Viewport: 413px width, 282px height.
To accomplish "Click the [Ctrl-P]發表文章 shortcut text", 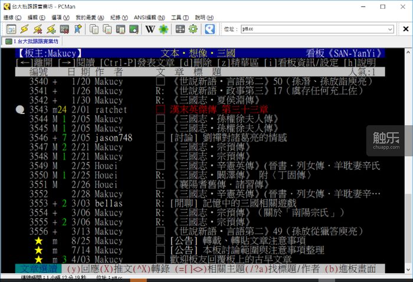I will click(137, 63).
